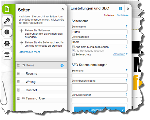This screenshot has width=150, height=120.
Task: Grab the drag handle of Writing page row
Action: (19, 82)
